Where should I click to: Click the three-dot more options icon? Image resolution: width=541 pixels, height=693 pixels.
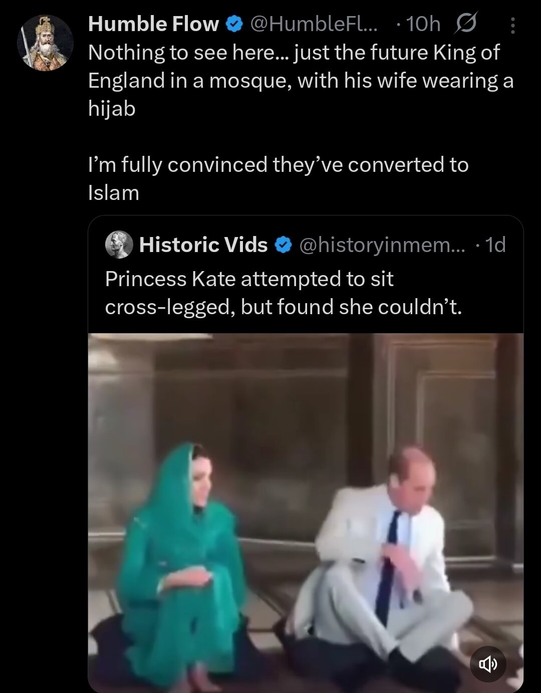click(x=512, y=24)
